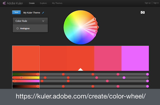160x105 pixels.
Task: Click the black-to-red brightness slider handle
Action: coord(38,86)
